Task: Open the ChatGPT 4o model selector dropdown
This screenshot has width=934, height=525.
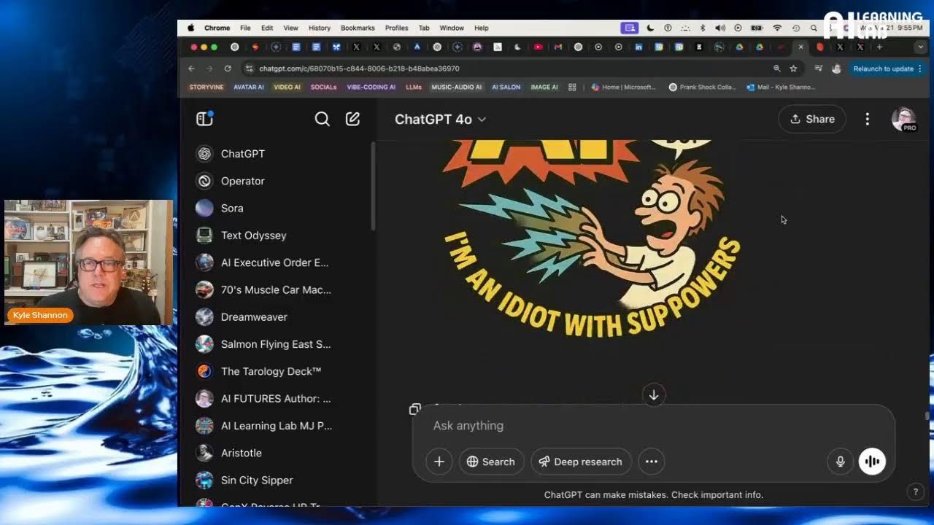Action: (x=440, y=119)
